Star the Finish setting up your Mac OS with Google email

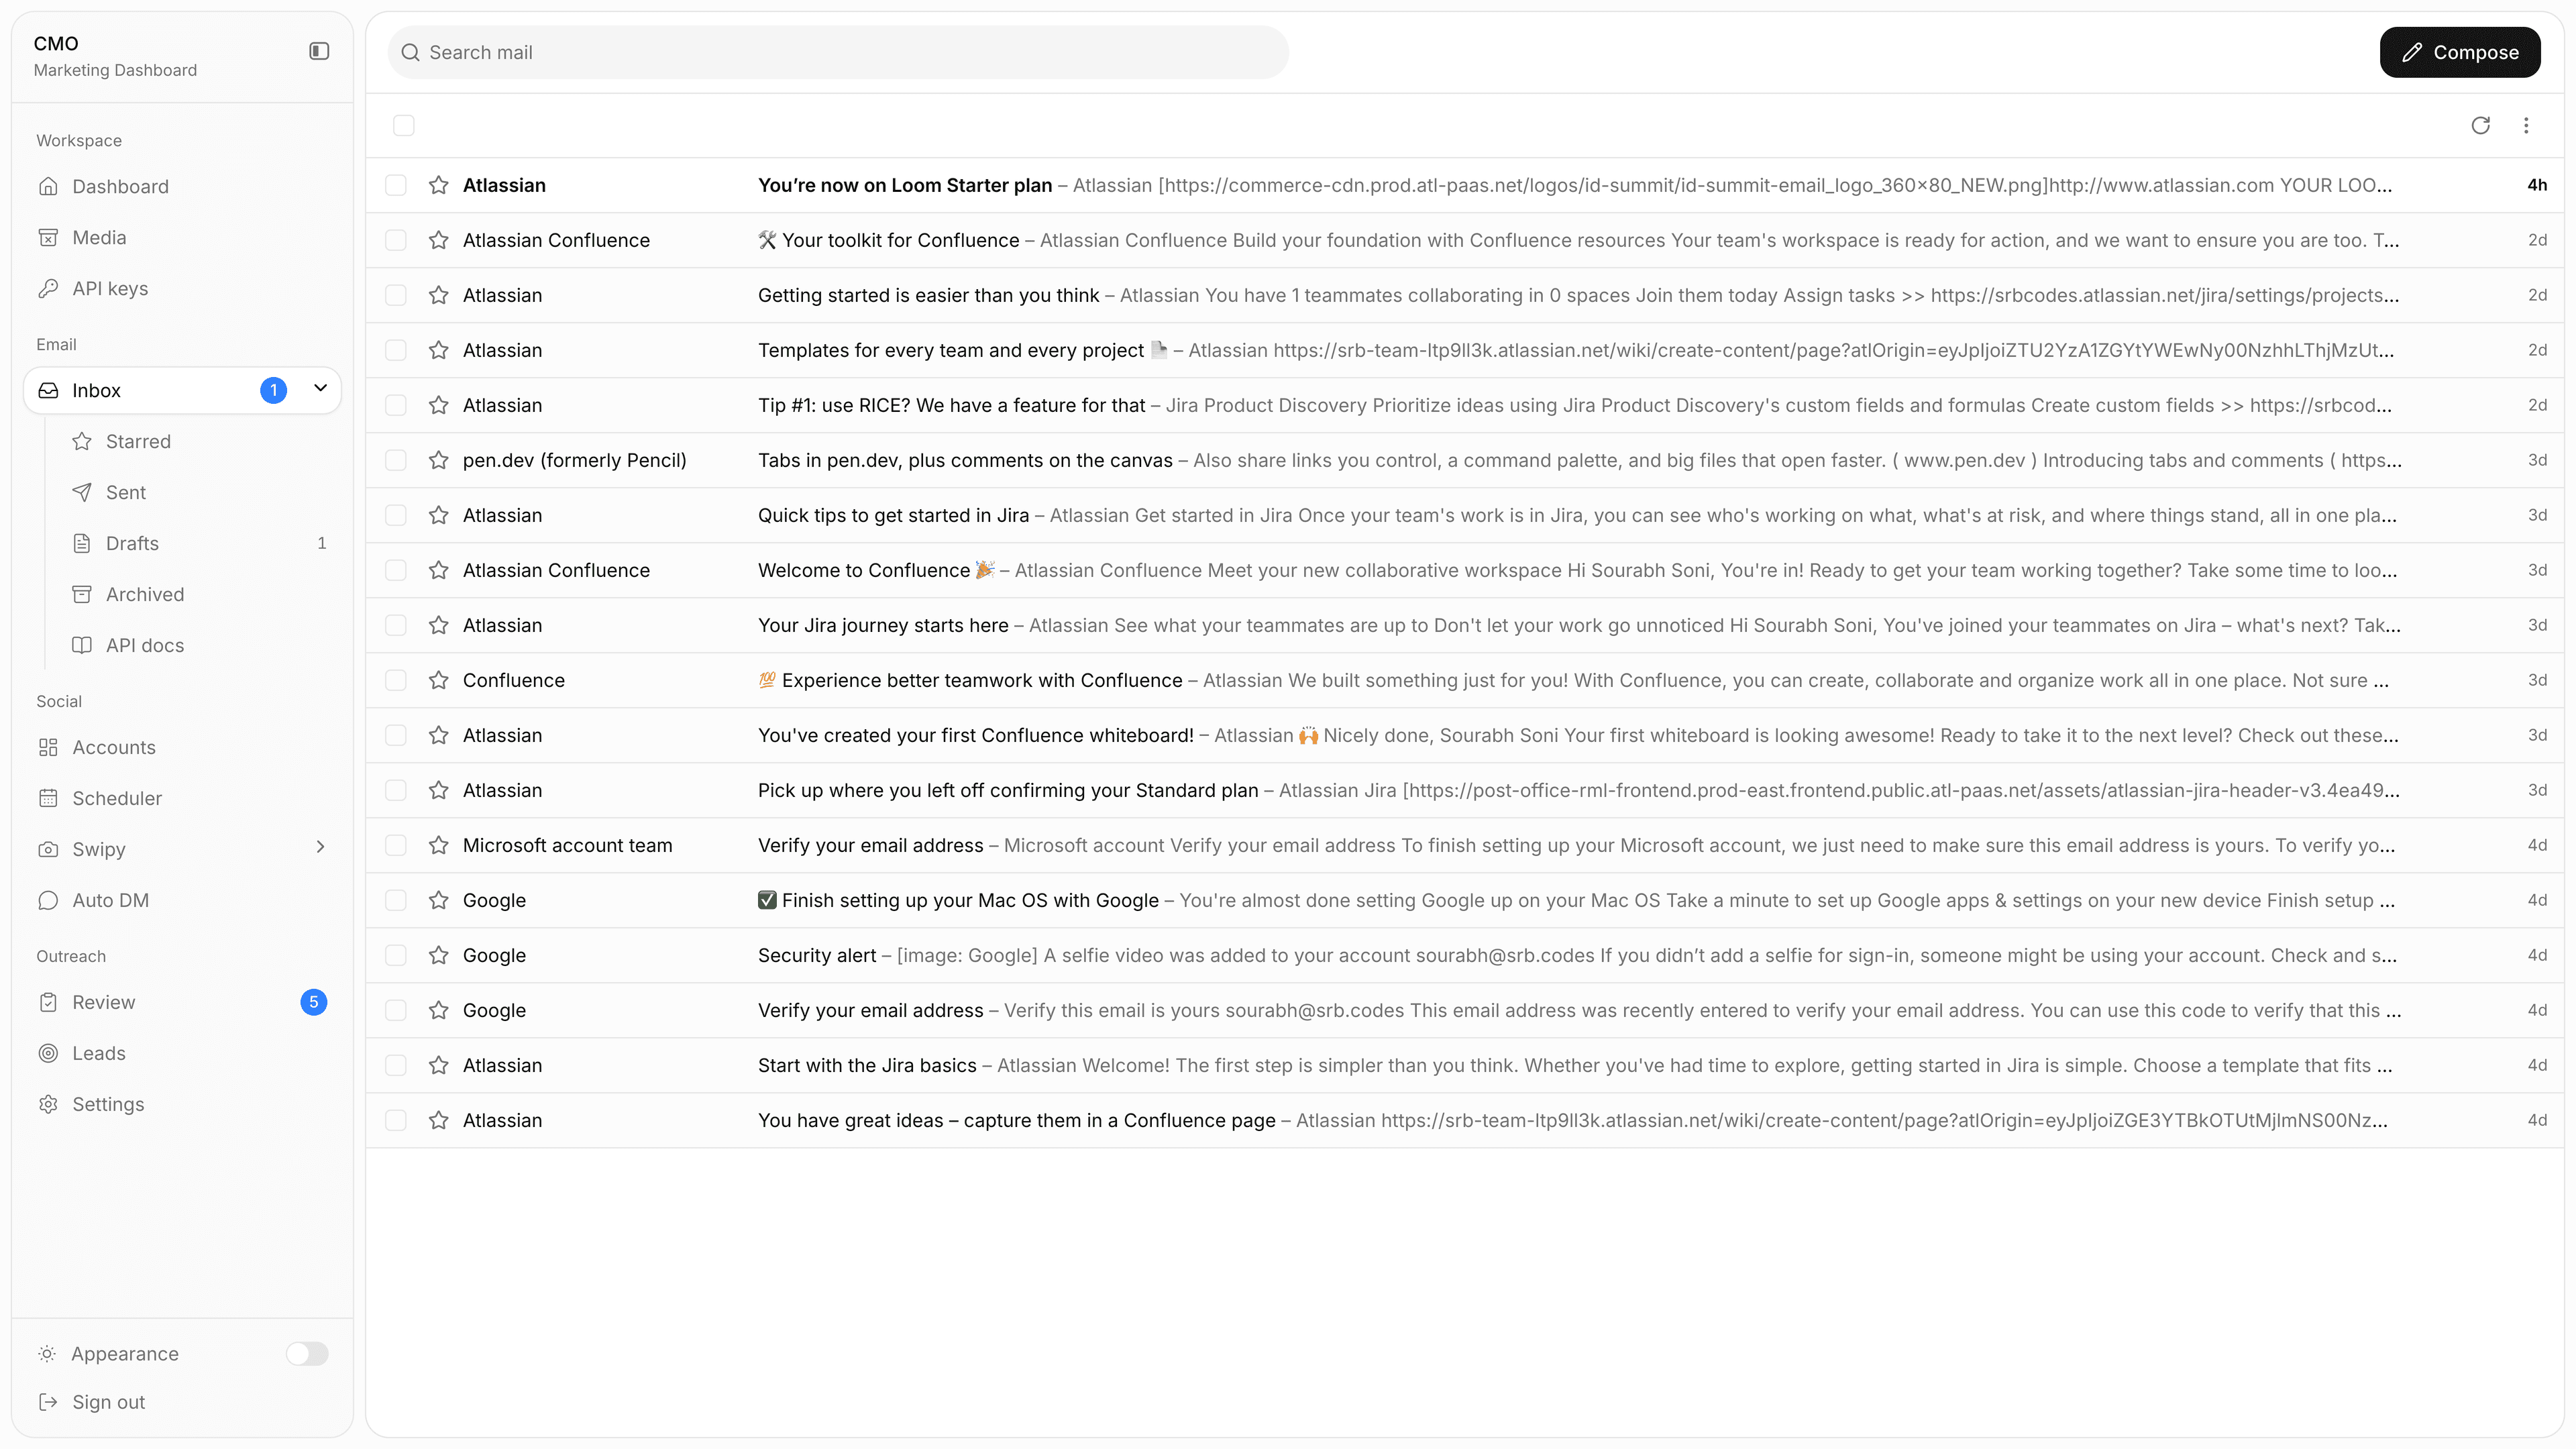(x=438, y=900)
